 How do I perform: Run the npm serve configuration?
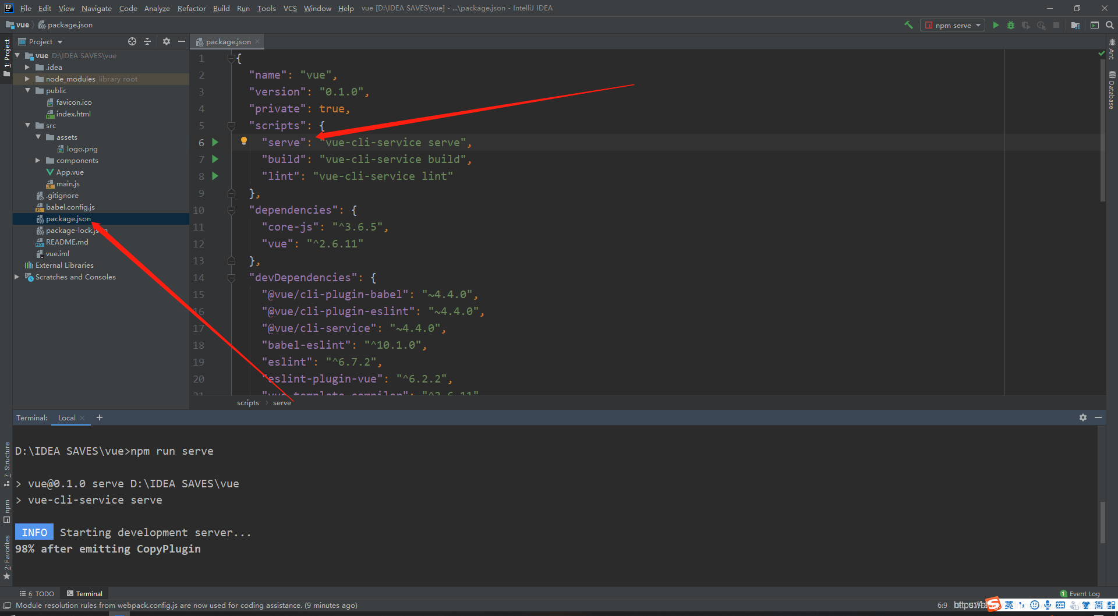point(996,25)
